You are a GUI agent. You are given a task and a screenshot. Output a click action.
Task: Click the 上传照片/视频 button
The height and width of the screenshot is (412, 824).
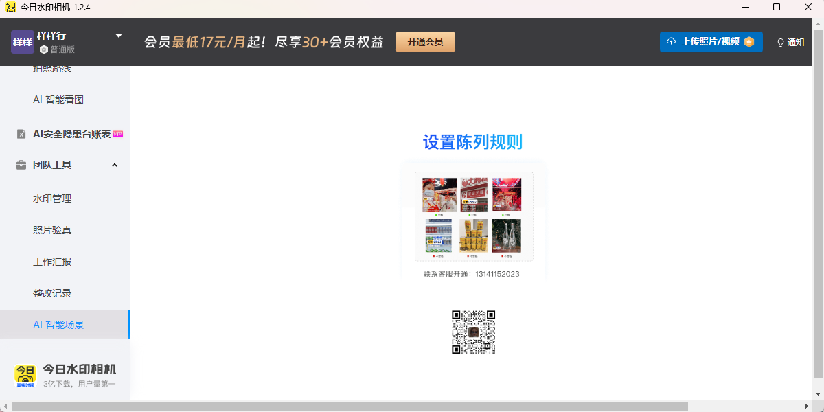[711, 42]
